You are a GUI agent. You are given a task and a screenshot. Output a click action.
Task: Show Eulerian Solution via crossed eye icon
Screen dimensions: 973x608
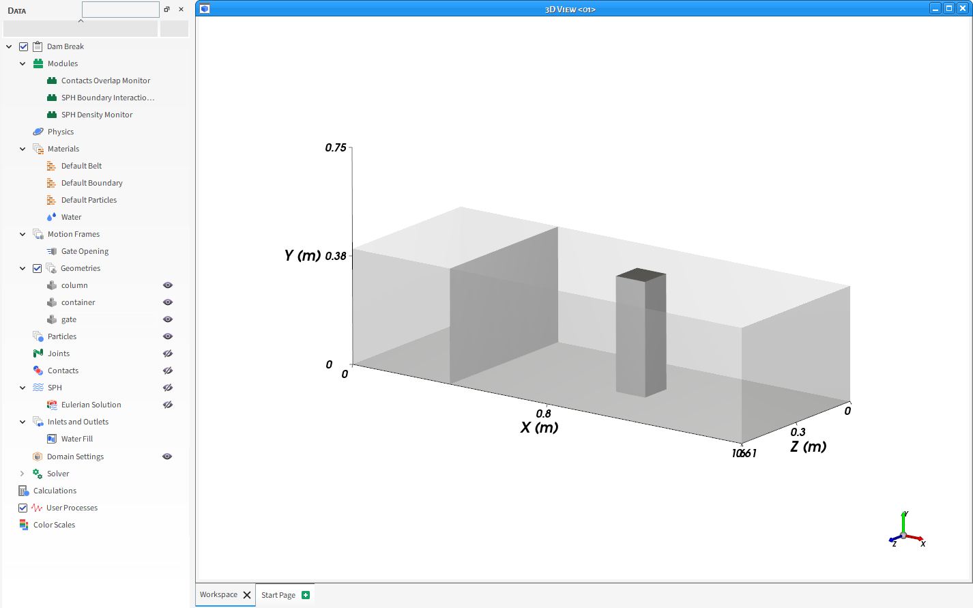tap(168, 405)
